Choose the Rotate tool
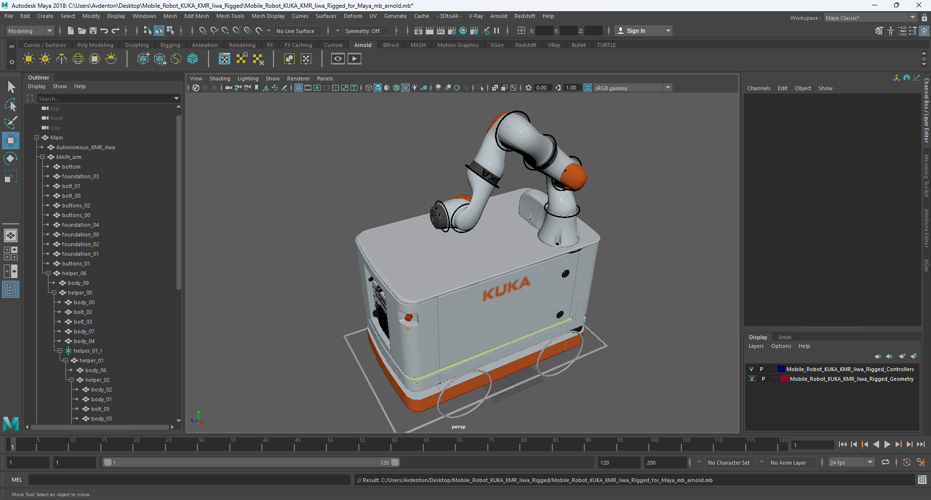Screen dimensions: 931x500 [x=11, y=158]
